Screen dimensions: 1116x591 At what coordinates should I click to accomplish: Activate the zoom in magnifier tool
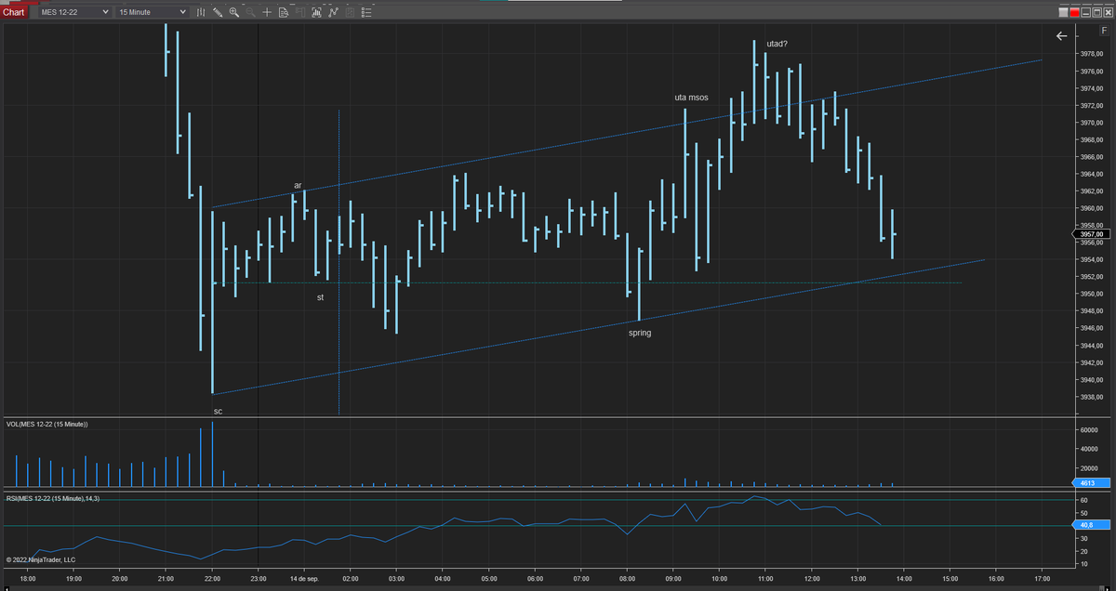tap(234, 12)
